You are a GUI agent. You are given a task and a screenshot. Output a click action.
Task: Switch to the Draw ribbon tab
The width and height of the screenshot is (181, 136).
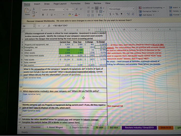click(x=47, y=4)
